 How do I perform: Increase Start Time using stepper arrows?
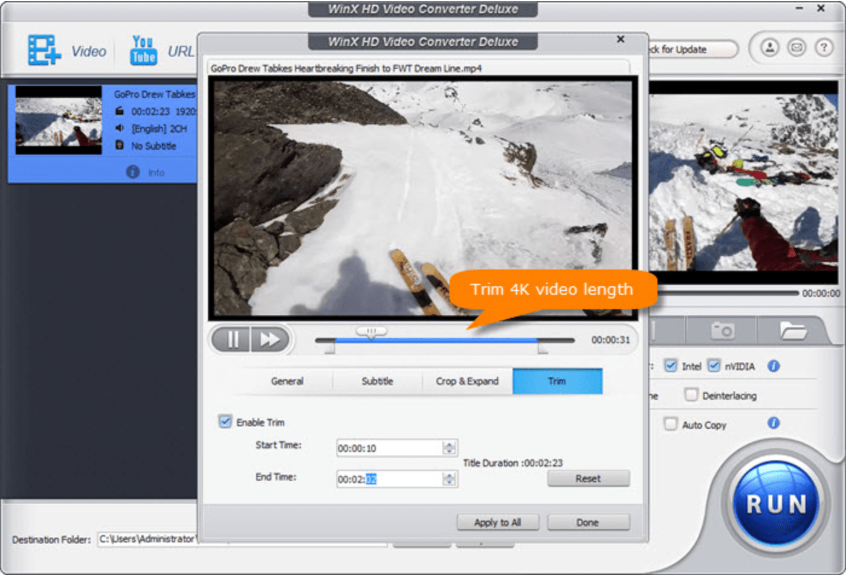tap(450, 444)
